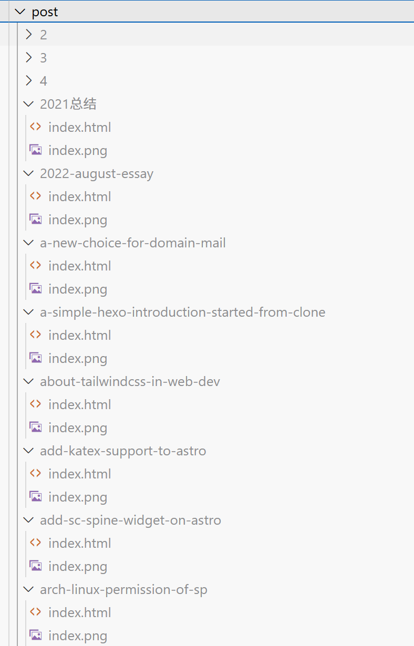414x646 pixels.
Task: Expand the folder named 4
Action: 29,81
